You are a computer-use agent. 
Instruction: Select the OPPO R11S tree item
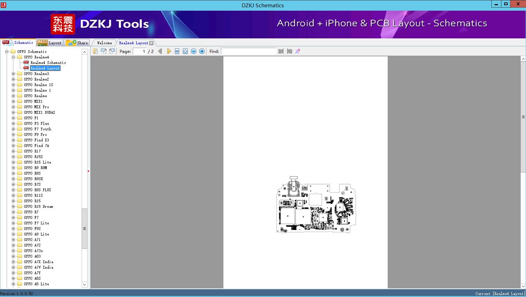click(x=33, y=195)
